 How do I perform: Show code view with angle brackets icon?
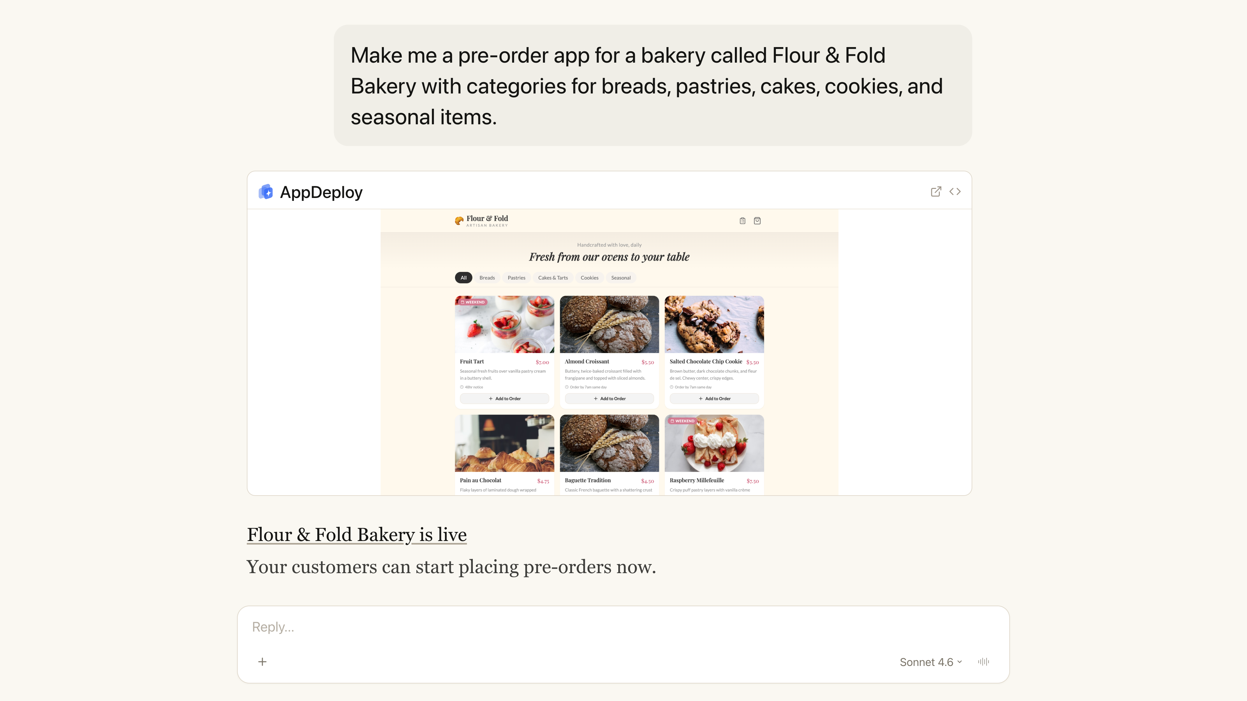point(955,191)
